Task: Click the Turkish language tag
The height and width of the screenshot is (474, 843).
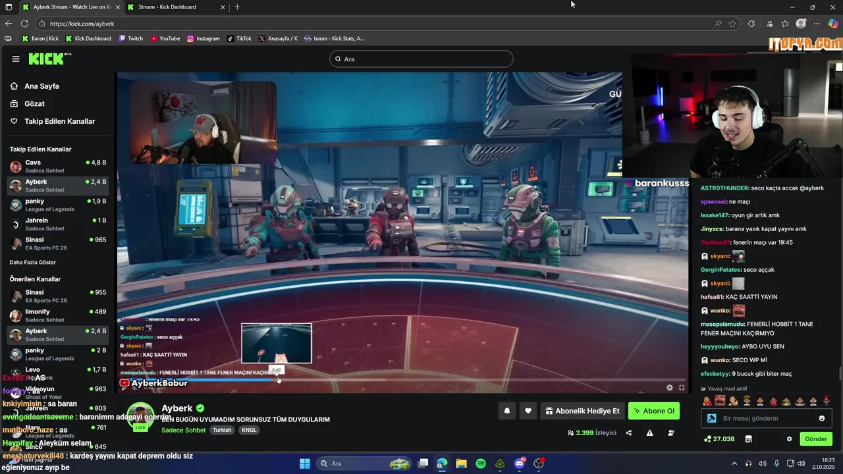Action: (x=222, y=430)
